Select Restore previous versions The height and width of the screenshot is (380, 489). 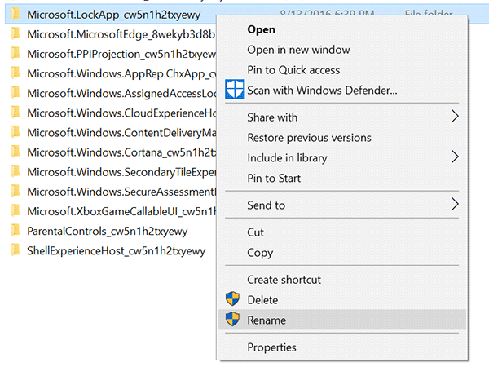click(x=309, y=138)
